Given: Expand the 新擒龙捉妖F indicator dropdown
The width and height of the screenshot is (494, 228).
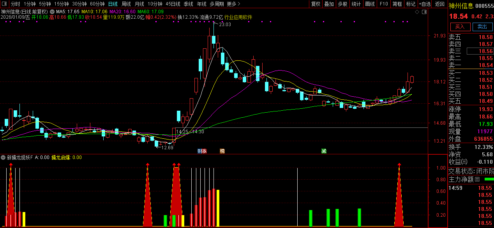Looking at the screenshot, I should click(4, 158).
